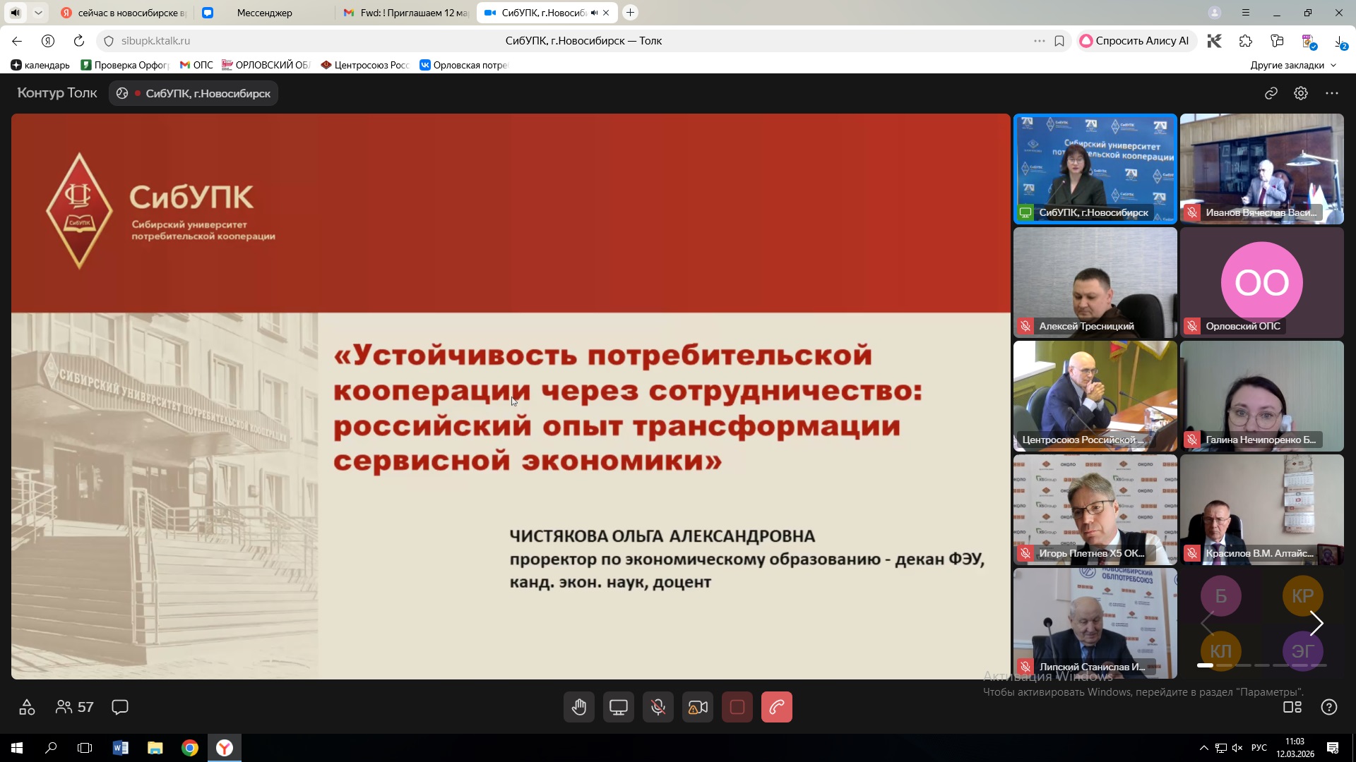Open the help question mark
Screen dimensions: 1356x762
pyautogui.click(x=1329, y=707)
